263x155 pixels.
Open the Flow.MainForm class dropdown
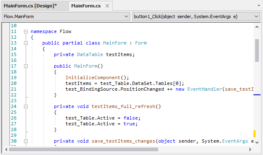pyautogui.click(x=66, y=16)
